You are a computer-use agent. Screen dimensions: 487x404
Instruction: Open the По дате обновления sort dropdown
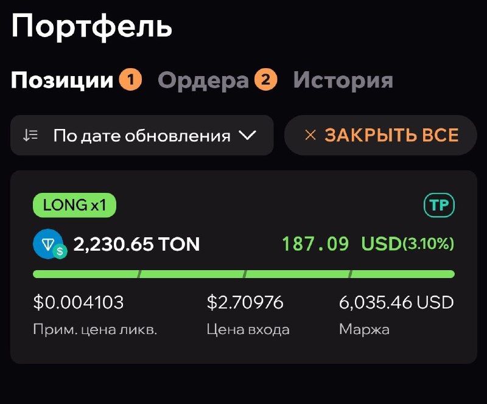pos(142,135)
